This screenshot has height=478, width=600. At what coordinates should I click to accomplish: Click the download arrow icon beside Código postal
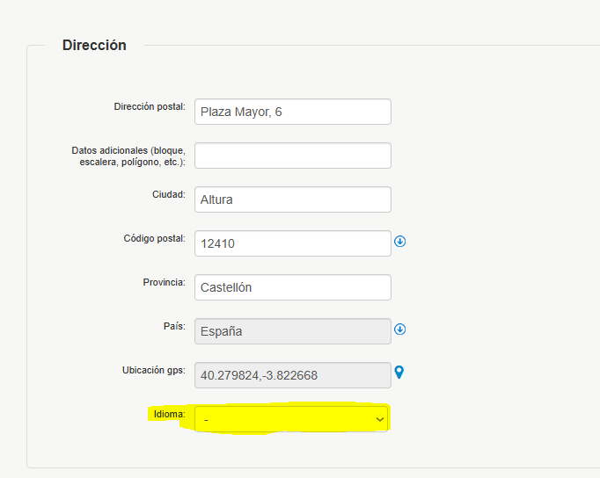(x=400, y=242)
